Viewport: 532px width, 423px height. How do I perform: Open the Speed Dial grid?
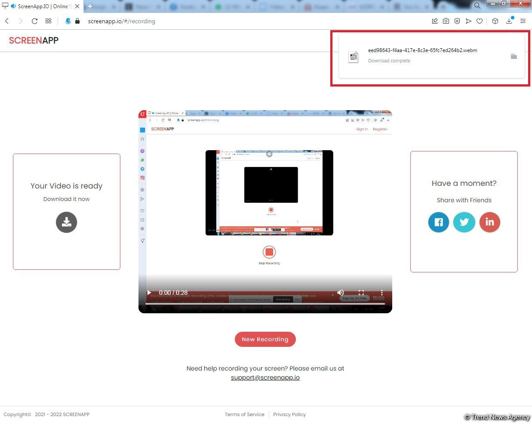point(48,21)
